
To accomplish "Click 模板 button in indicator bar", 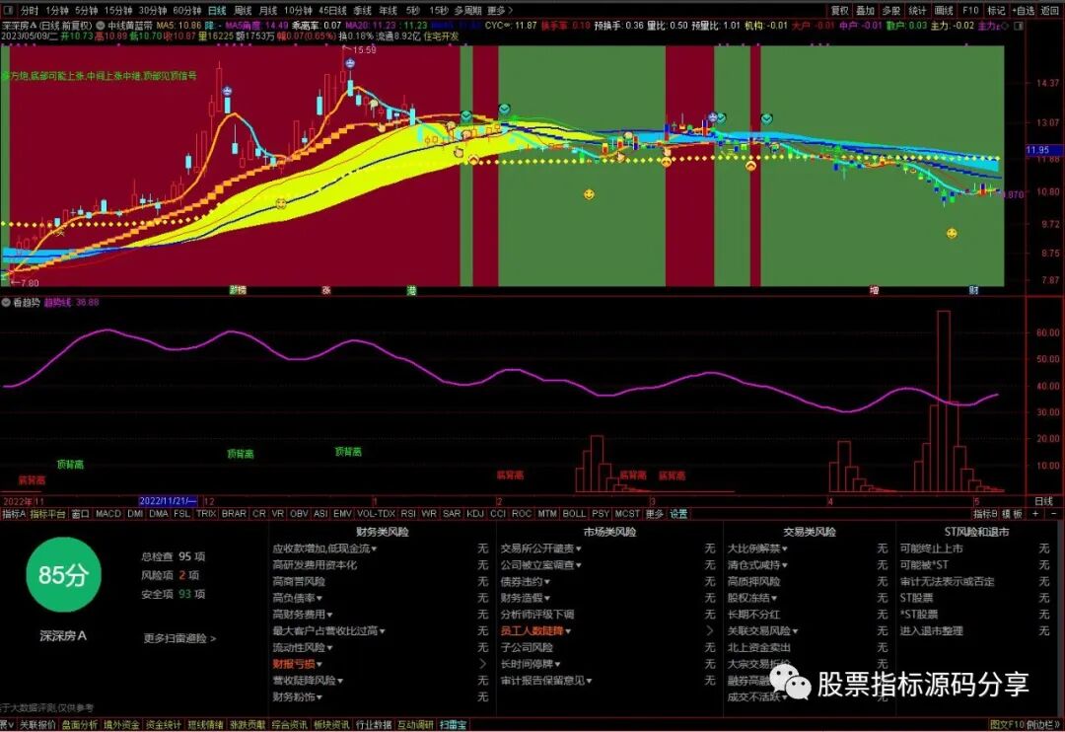I will (x=1012, y=514).
